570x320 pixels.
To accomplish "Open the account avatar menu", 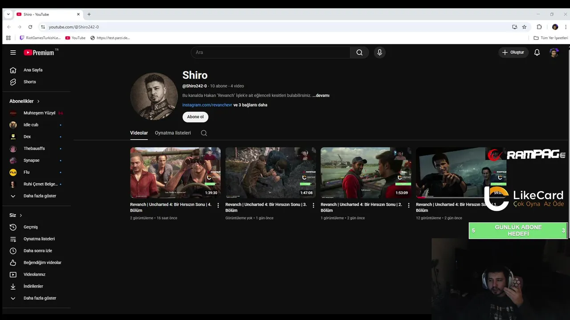I will [x=554, y=52].
